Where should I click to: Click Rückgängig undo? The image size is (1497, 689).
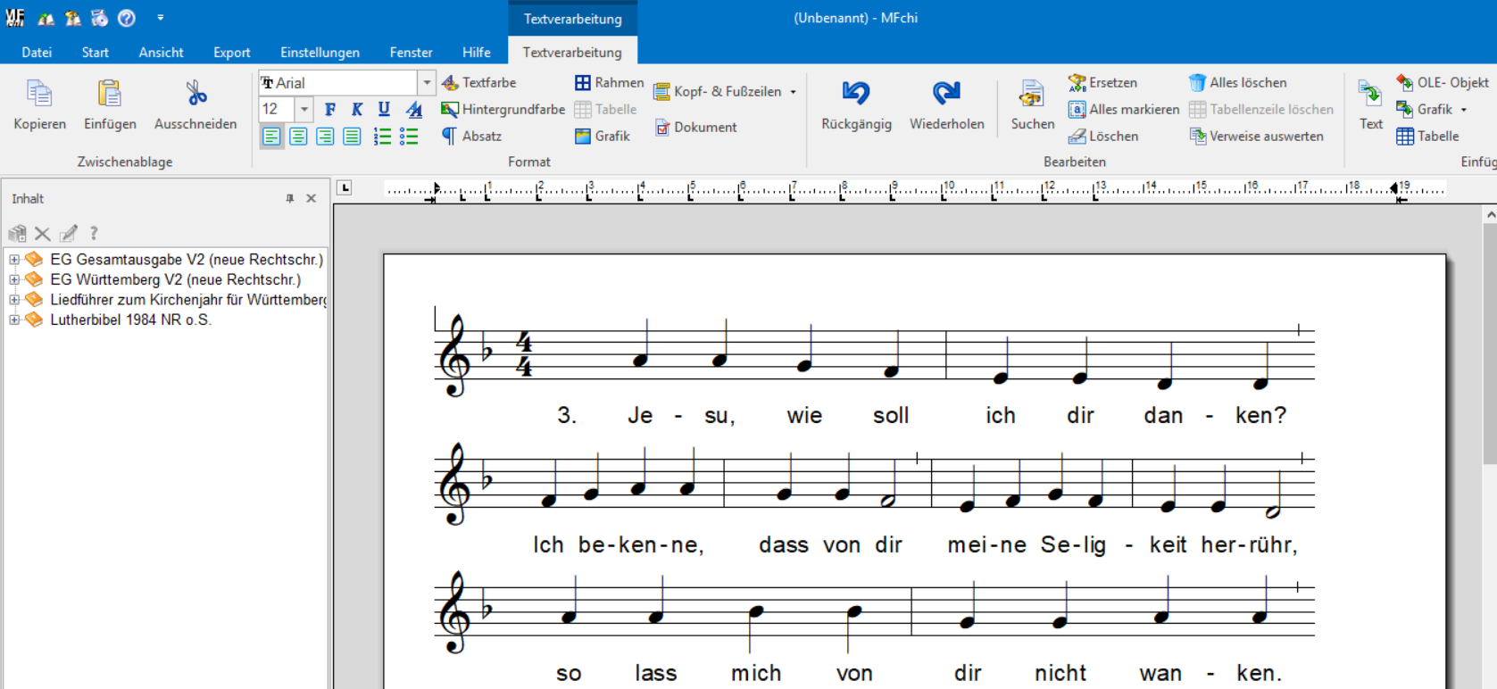(x=856, y=105)
